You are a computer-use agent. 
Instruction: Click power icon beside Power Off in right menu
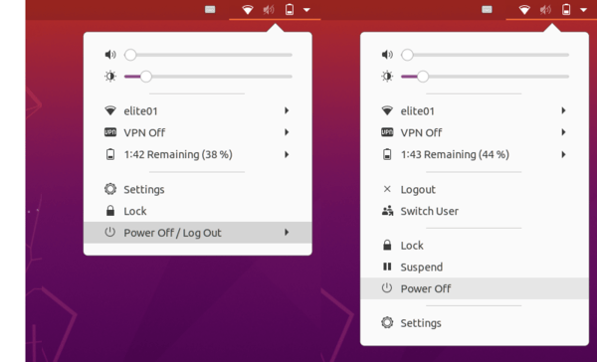click(387, 287)
